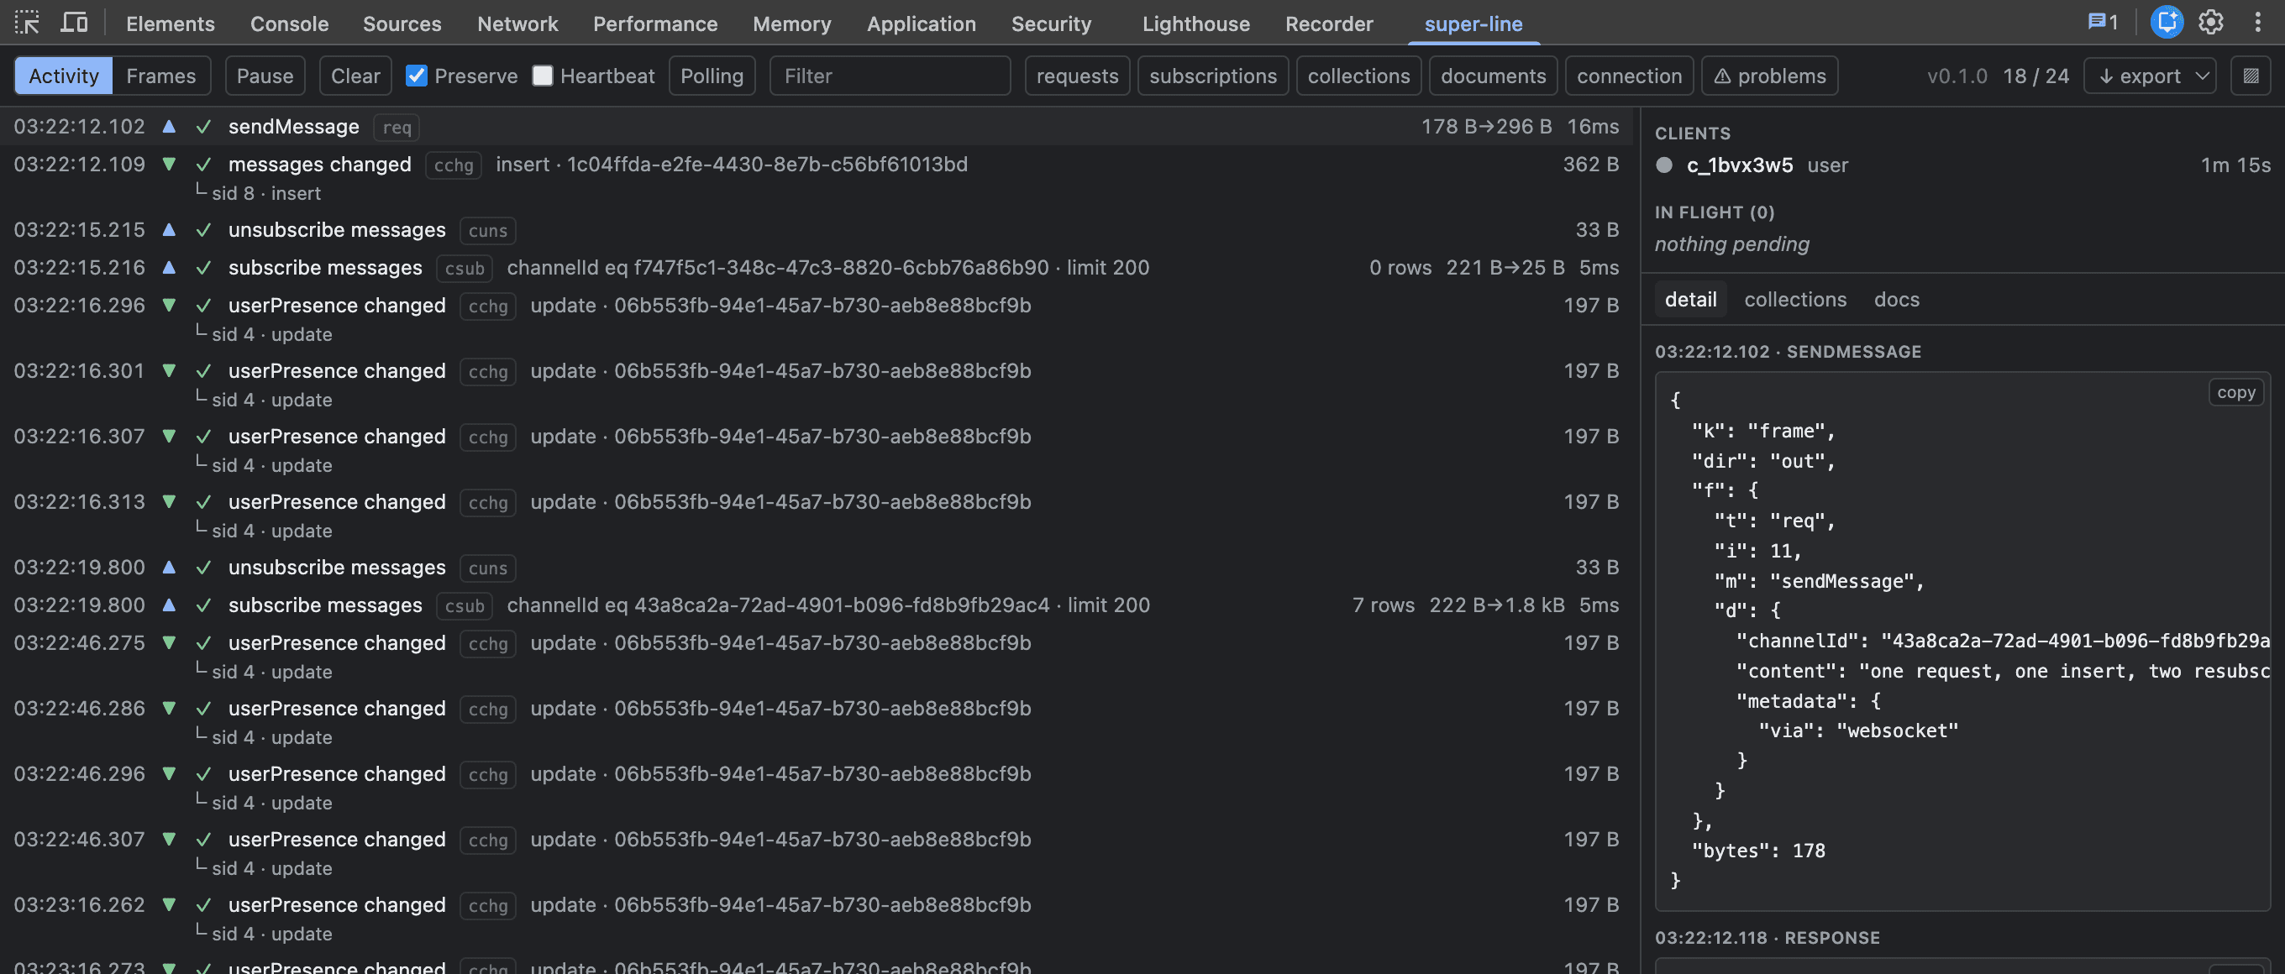Toggle the collections filter chip
The width and height of the screenshot is (2285, 974).
[1358, 76]
